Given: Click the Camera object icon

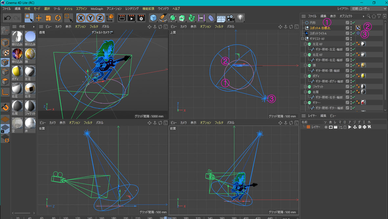Looking at the screenshot, I should click(x=231, y=18).
